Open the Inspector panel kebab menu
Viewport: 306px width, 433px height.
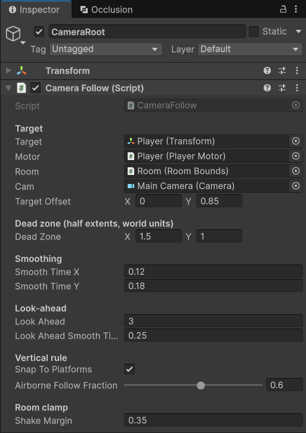click(296, 10)
